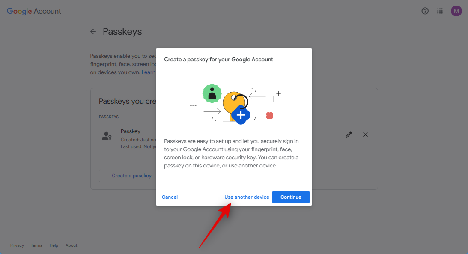Open the Terms footer link

coord(36,245)
